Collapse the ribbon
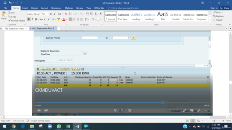232x130 pixels. 229,25
